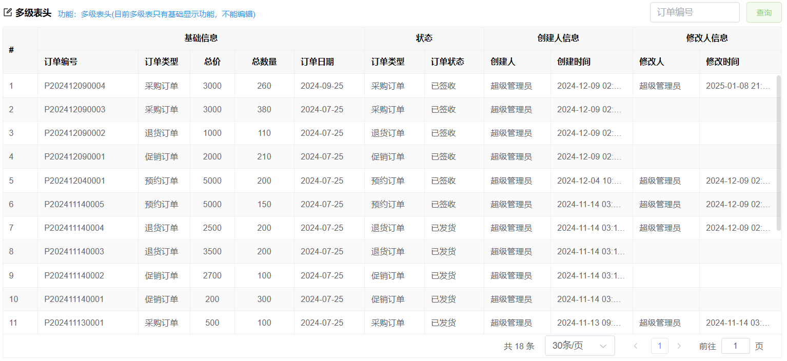Focus the 订单编号 search input field
The width and height of the screenshot is (787, 361).
point(694,13)
